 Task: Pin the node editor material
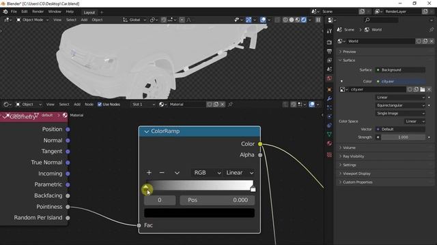231,104
